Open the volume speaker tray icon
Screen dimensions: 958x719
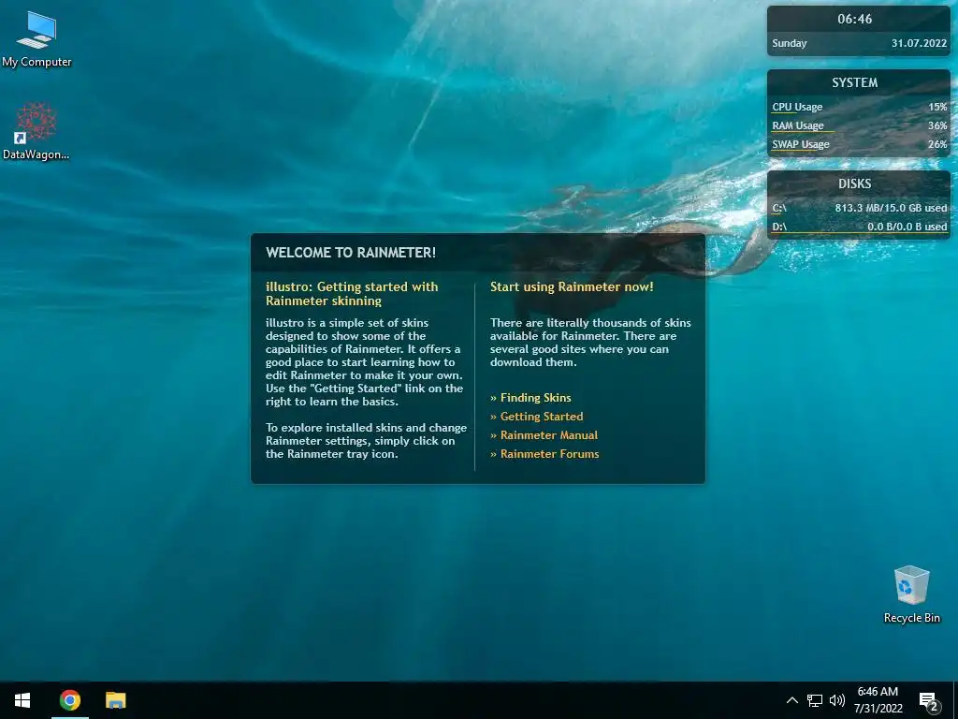tap(837, 700)
